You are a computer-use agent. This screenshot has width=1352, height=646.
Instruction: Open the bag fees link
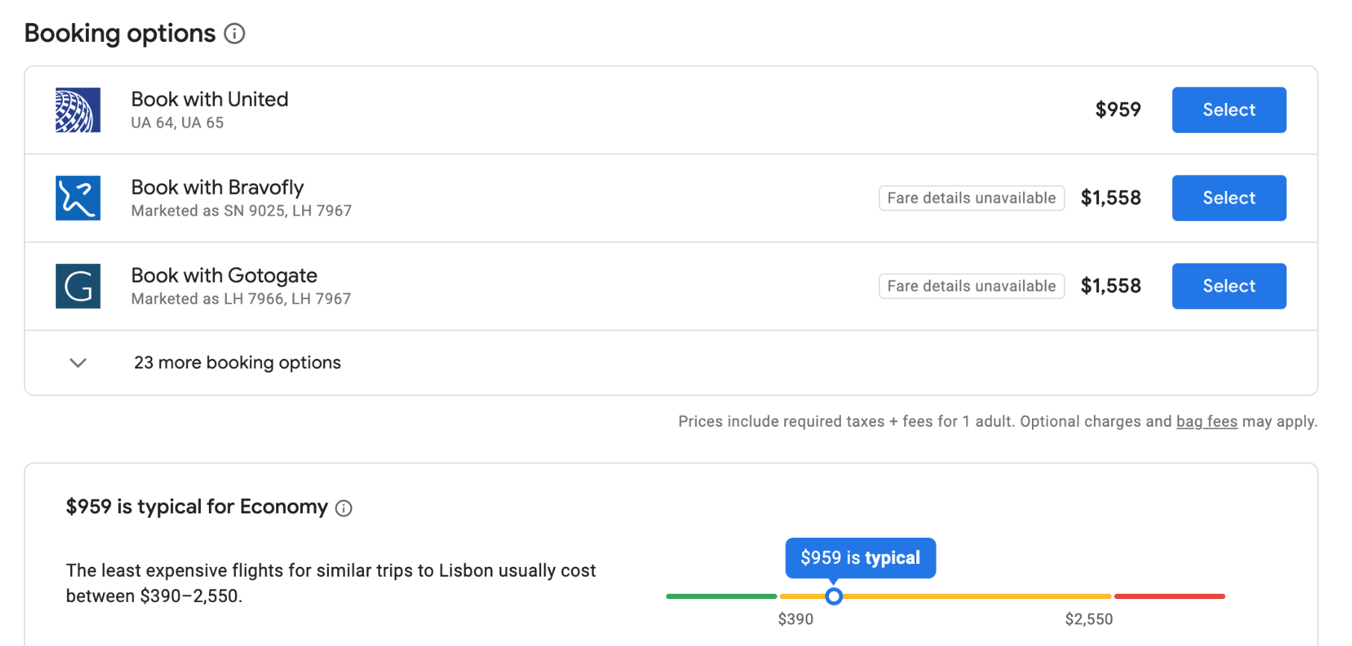pos(1206,421)
